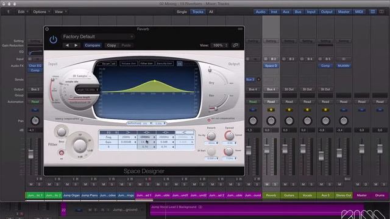The image size is (390, 219).
Task: Open the Factory Default preset menu
Action: click(97, 36)
